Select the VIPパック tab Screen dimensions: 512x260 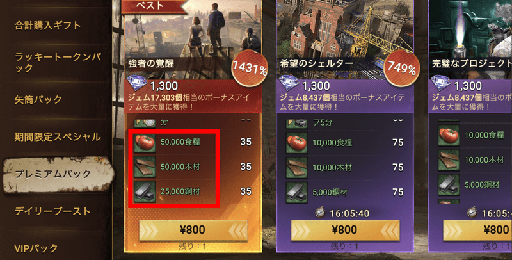pos(36,248)
